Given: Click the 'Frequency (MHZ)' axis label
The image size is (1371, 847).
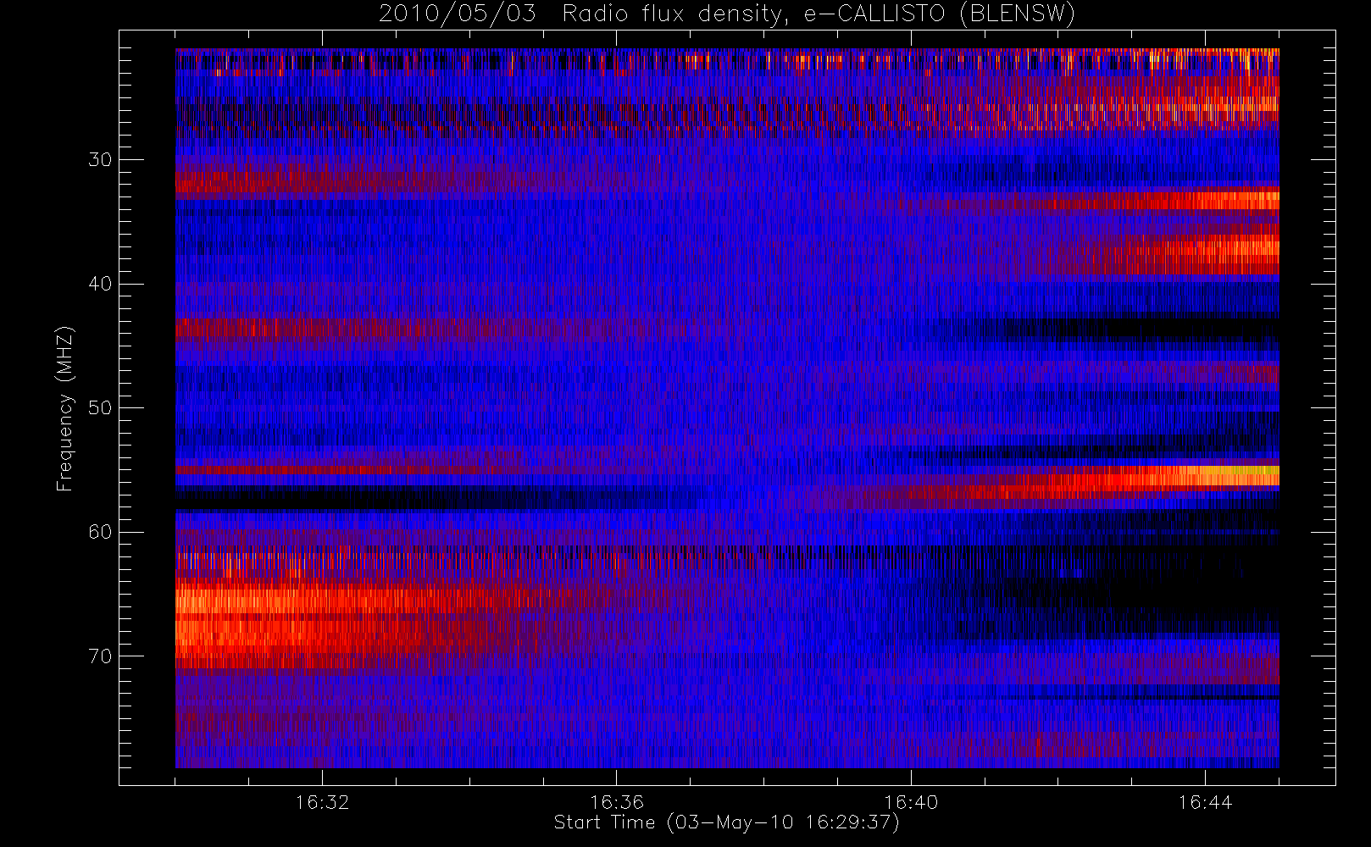Looking at the screenshot, I should (64, 408).
